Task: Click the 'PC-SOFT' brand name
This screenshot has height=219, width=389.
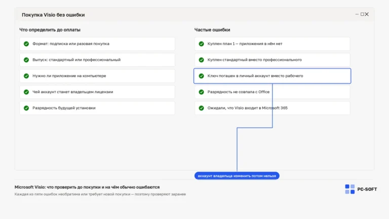Action: [367, 189]
